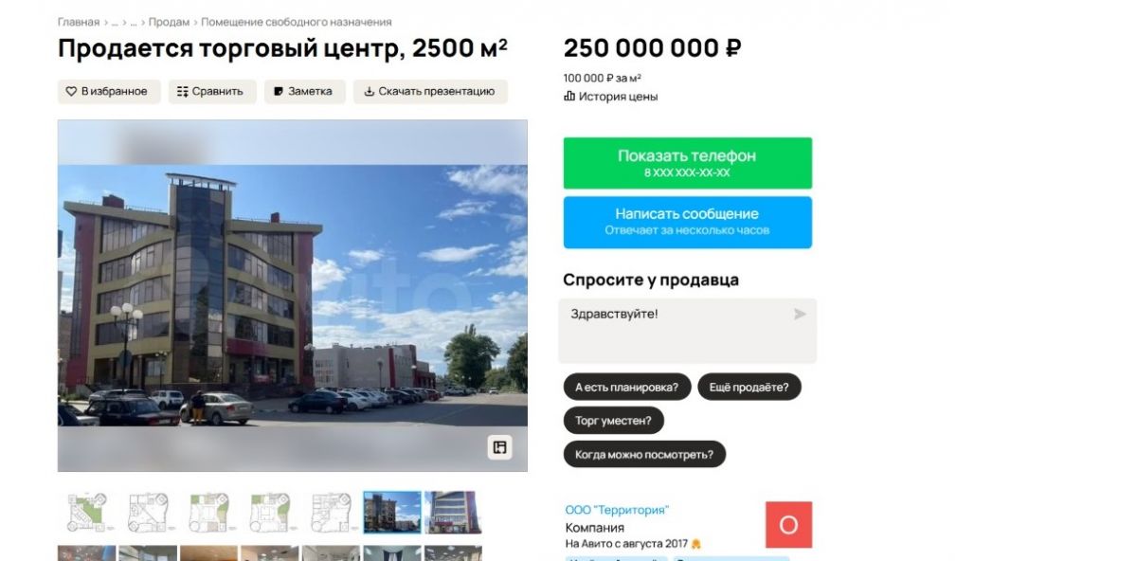This screenshot has height=561, width=1137.
Task: Open ООО "Территория" seller profile link
Action: coord(617,510)
